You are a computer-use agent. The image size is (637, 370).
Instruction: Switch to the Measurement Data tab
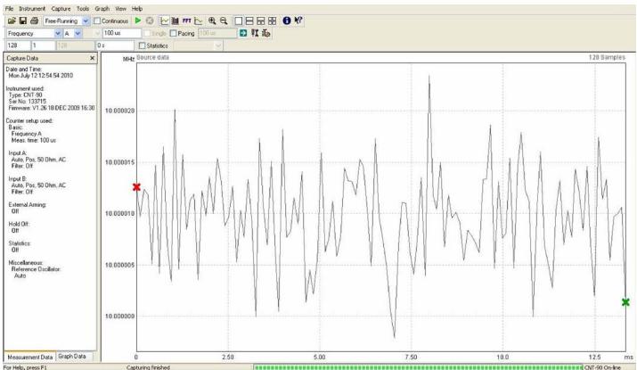(x=29, y=357)
